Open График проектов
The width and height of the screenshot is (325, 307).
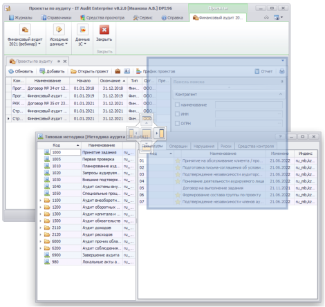click(156, 71)
